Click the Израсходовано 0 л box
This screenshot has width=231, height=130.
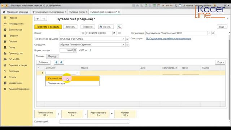98,114
